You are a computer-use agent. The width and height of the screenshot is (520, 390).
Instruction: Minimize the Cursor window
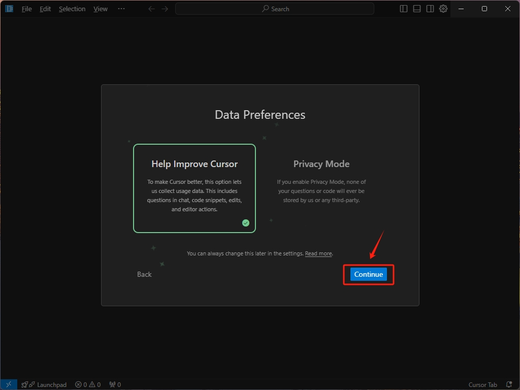[461, 9]
